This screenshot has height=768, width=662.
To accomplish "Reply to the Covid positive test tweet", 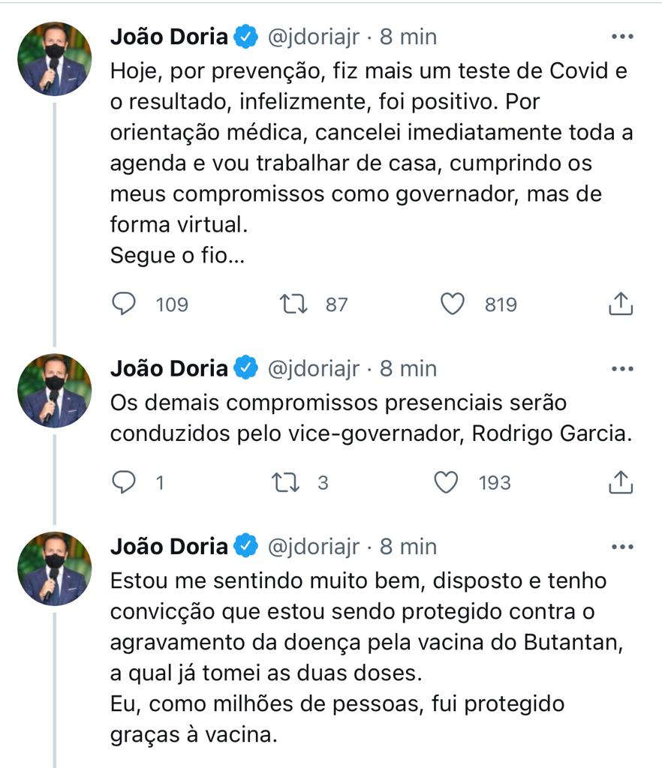I will [124, 304].
